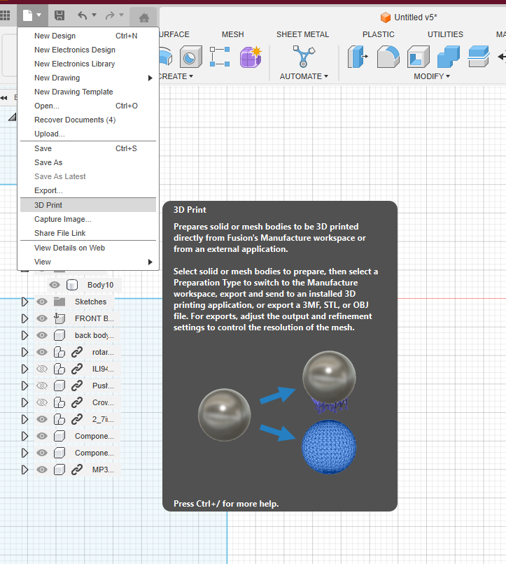Click the Body10 body icon
Screen dimensions: 506x564
[72, 285]
